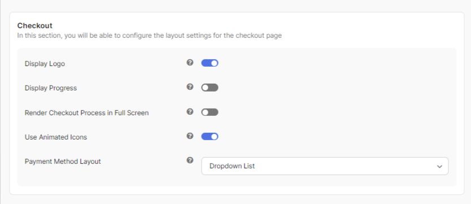Enable the Display Progress toggle

[210, 88]
